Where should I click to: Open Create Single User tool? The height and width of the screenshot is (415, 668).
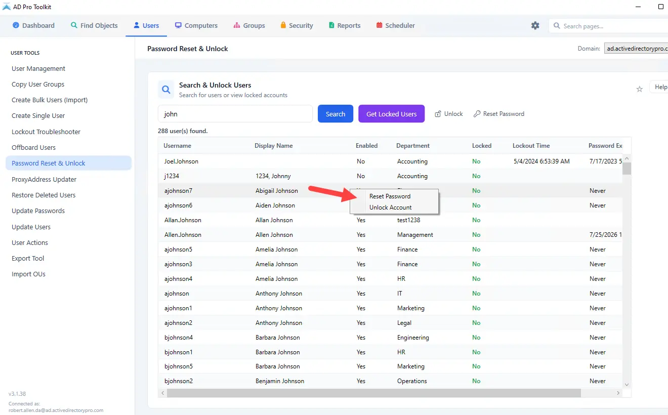[38, 115]
